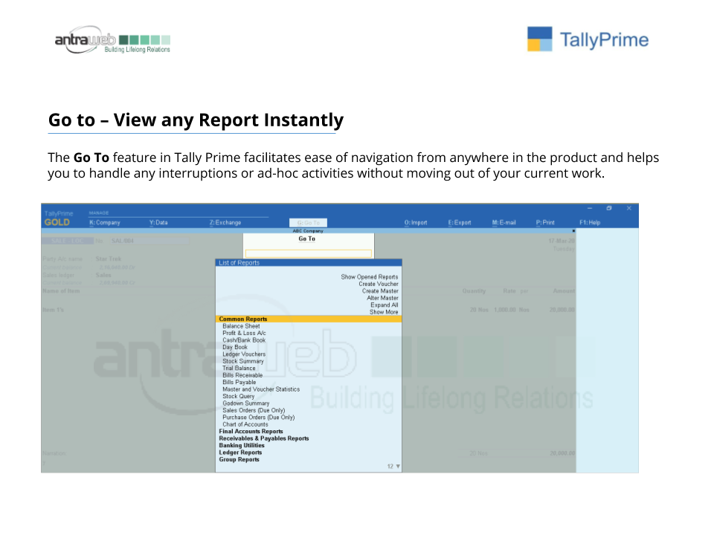Open the Trial Balance report

tap(239, 368)
